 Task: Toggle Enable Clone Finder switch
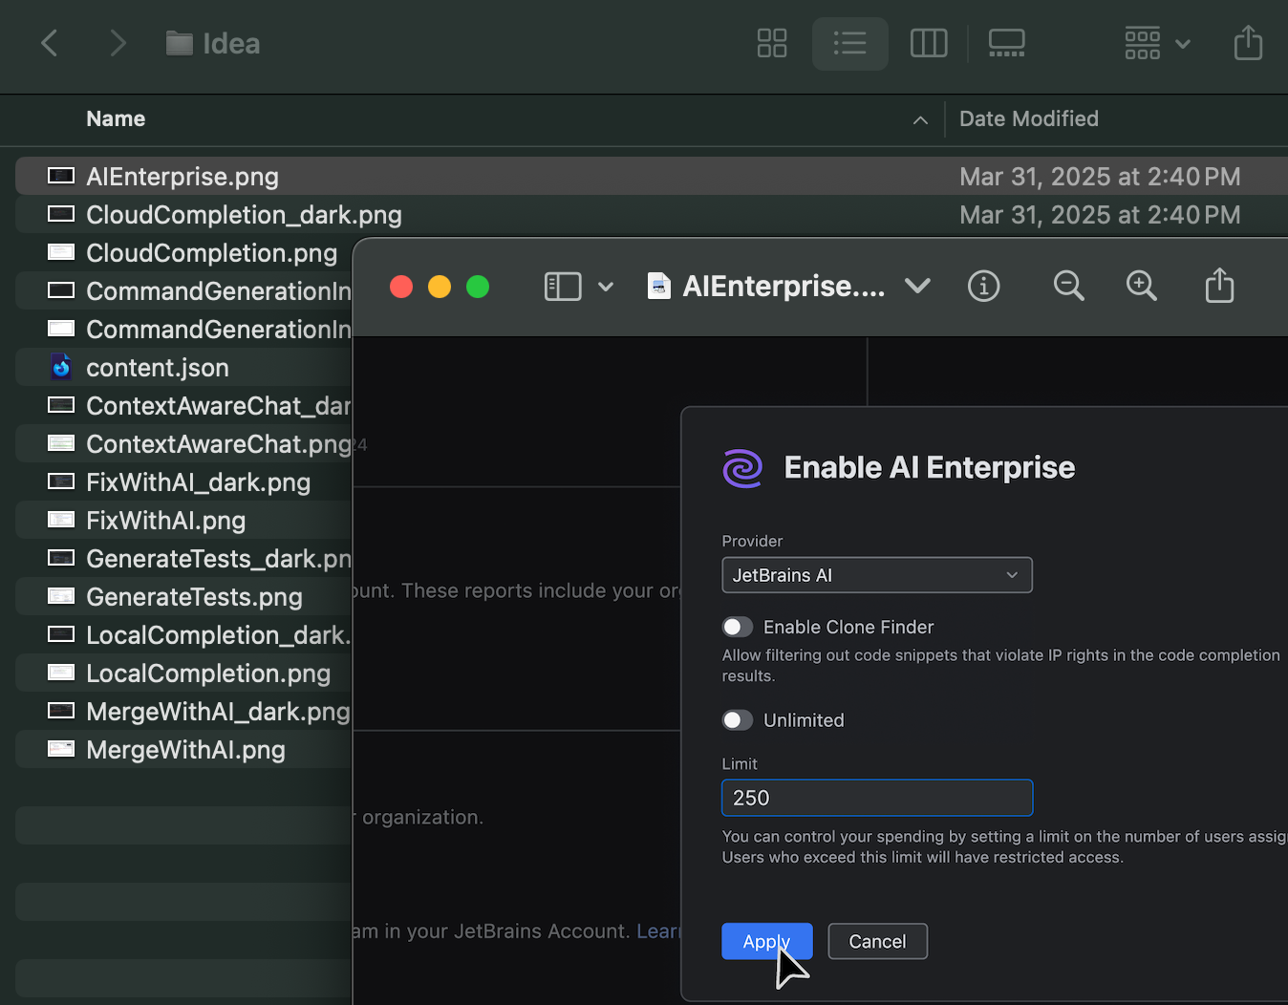[x=737, y=627]
